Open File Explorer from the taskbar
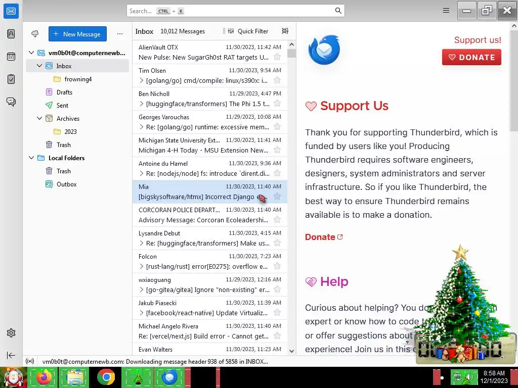The image size is (518, 388). point(75,377)
